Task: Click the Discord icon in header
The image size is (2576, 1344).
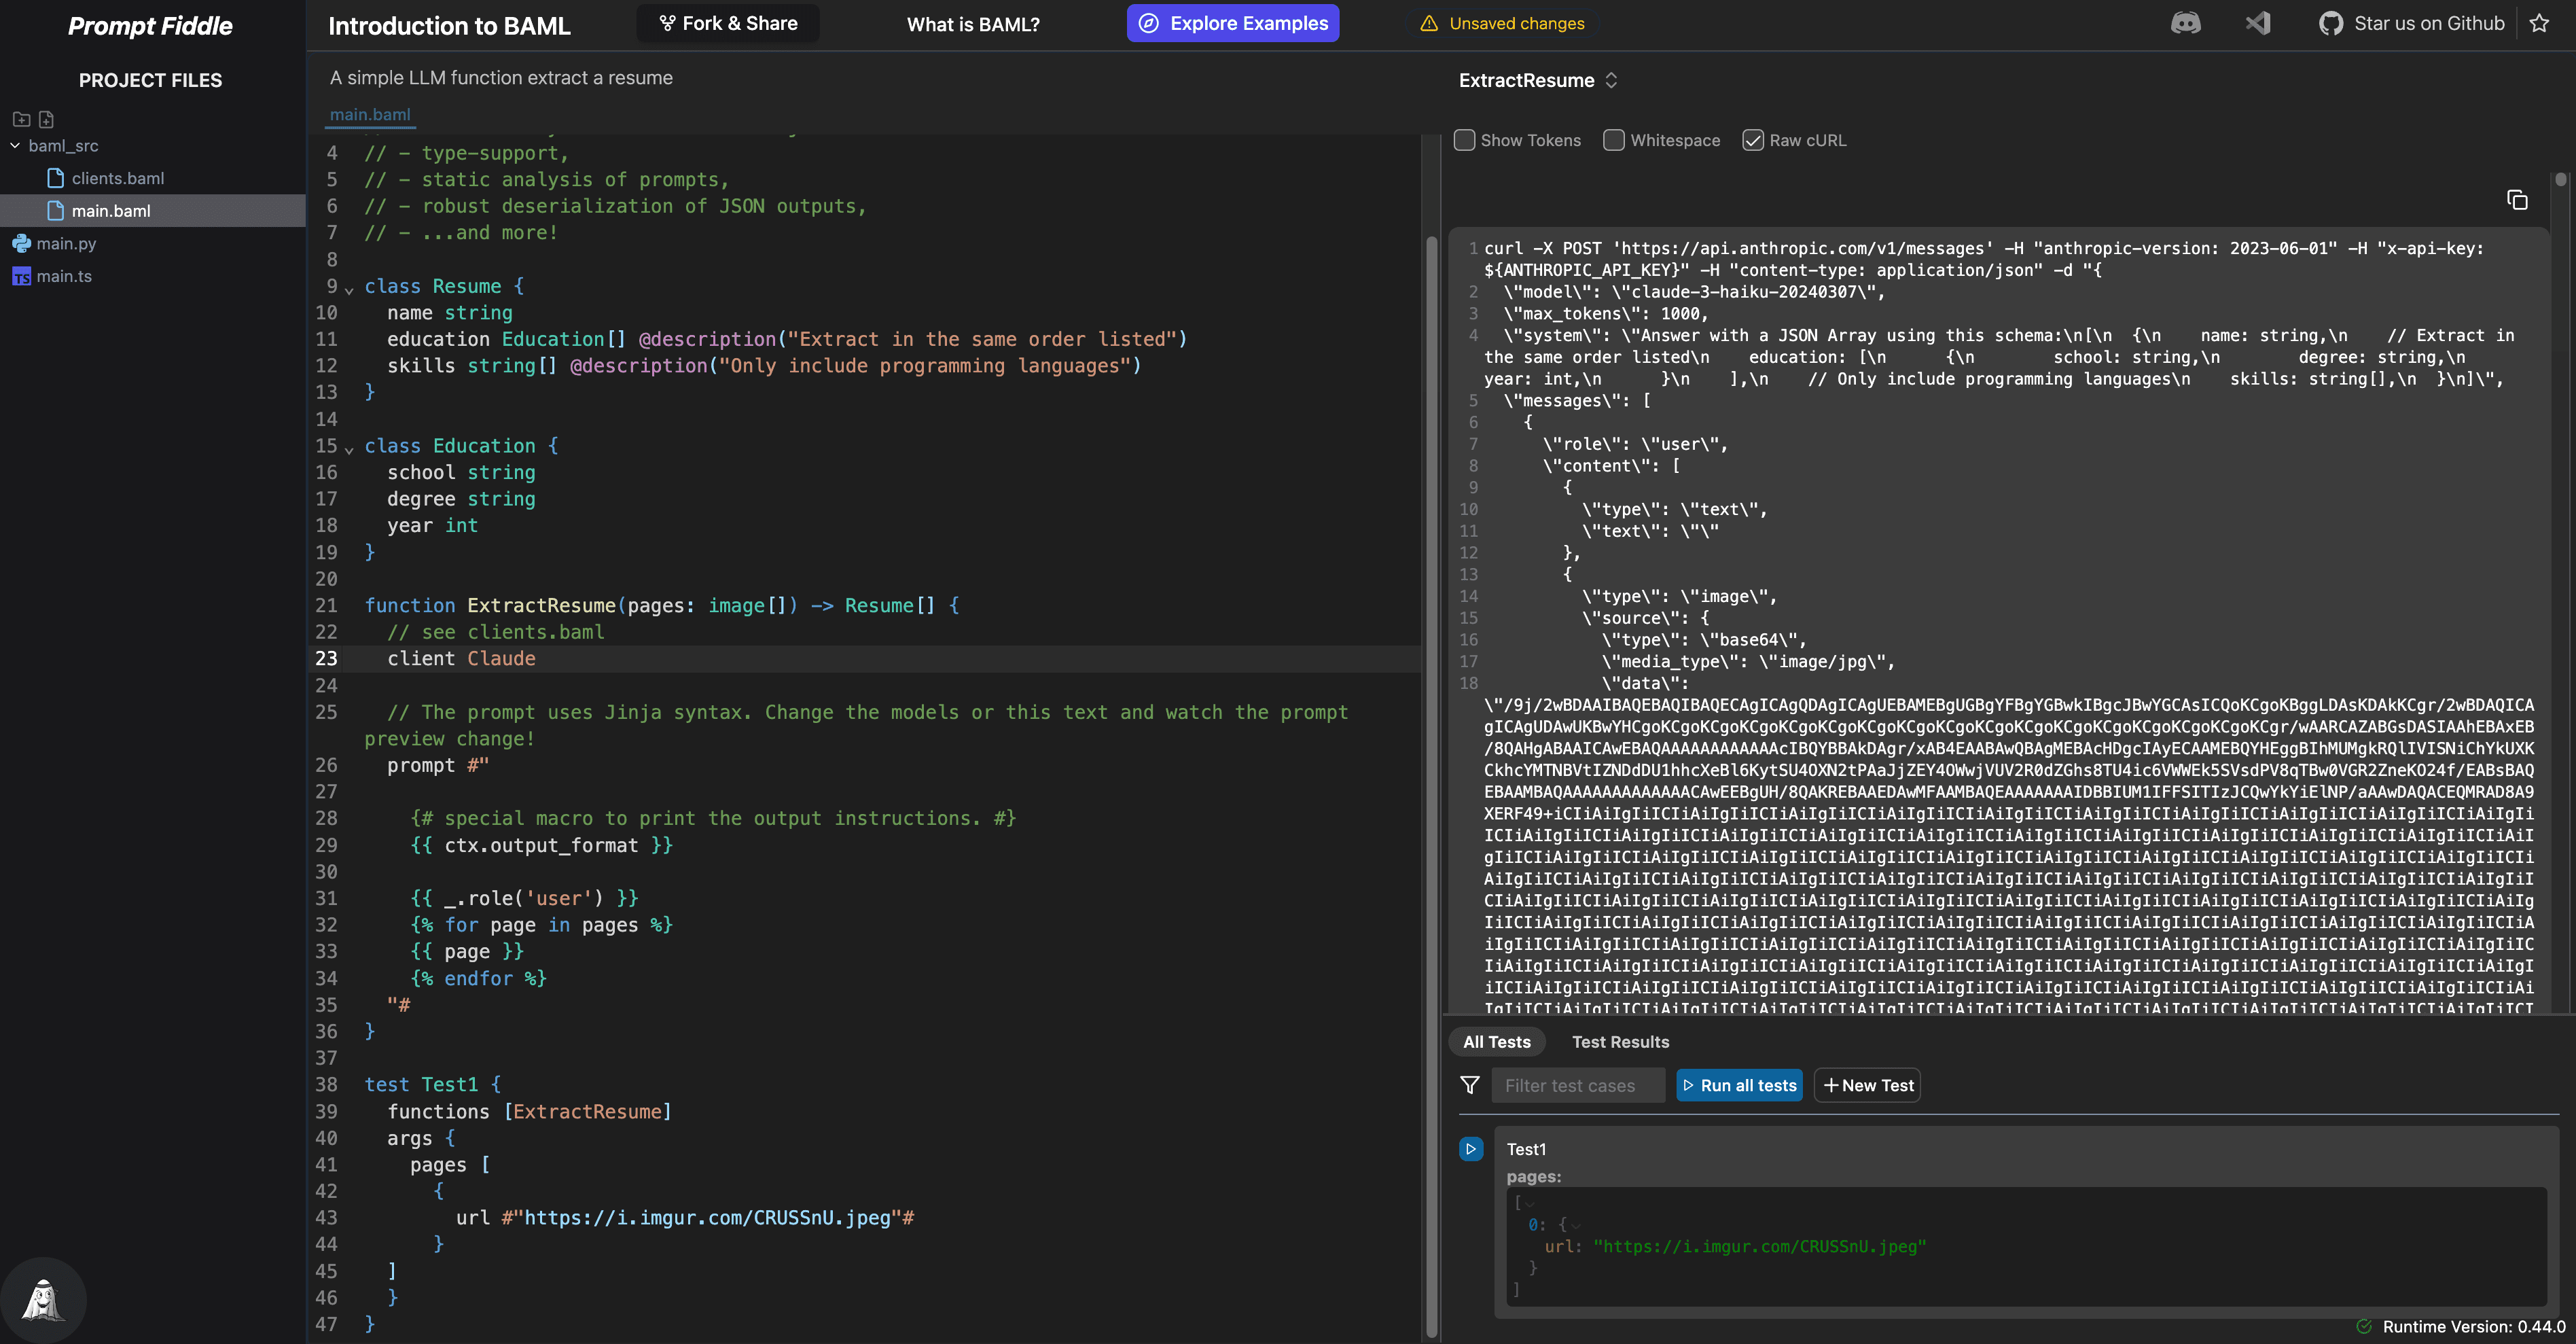Action: point(2185,23)
